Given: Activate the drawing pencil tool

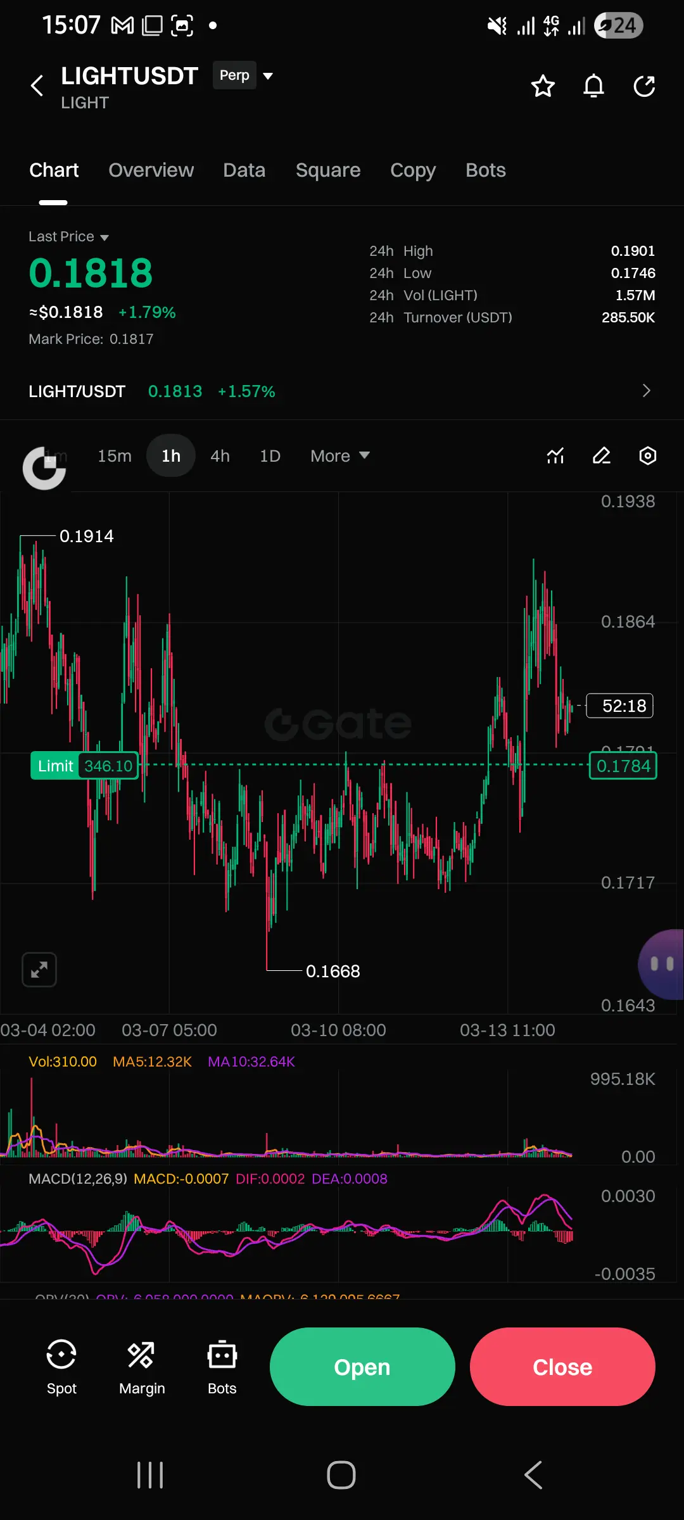Looking at the screenshot, I should coord(602,455).
